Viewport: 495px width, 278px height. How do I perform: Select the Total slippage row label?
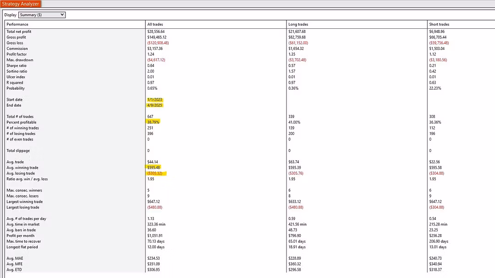(x=18, y=150)
